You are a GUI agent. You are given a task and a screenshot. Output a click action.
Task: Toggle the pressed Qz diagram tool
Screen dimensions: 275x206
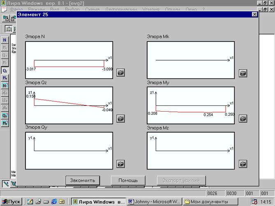click(x=5, y=71)
